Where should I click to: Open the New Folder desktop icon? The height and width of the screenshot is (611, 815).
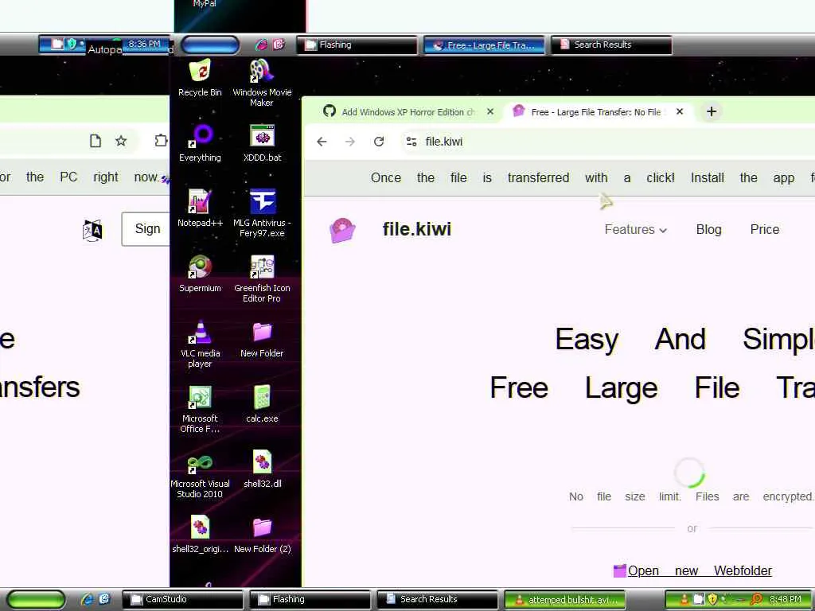(x=262, y=339)
